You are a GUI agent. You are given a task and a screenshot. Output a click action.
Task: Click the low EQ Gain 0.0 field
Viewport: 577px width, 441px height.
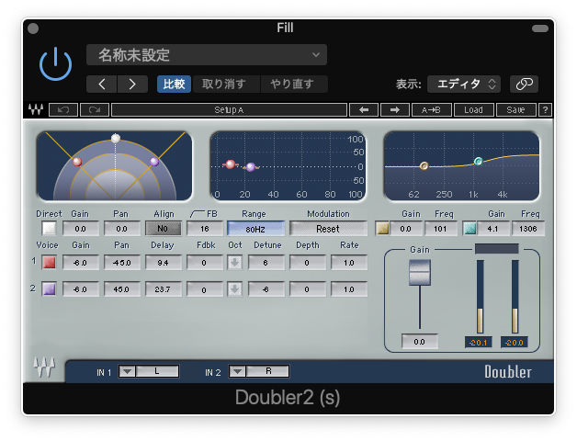[406, 229]
